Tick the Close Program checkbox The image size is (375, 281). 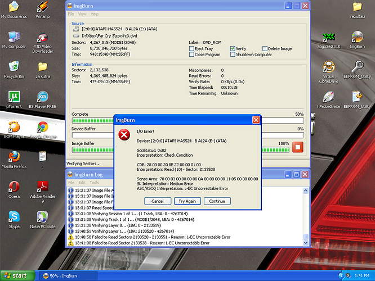pos(191,55)
